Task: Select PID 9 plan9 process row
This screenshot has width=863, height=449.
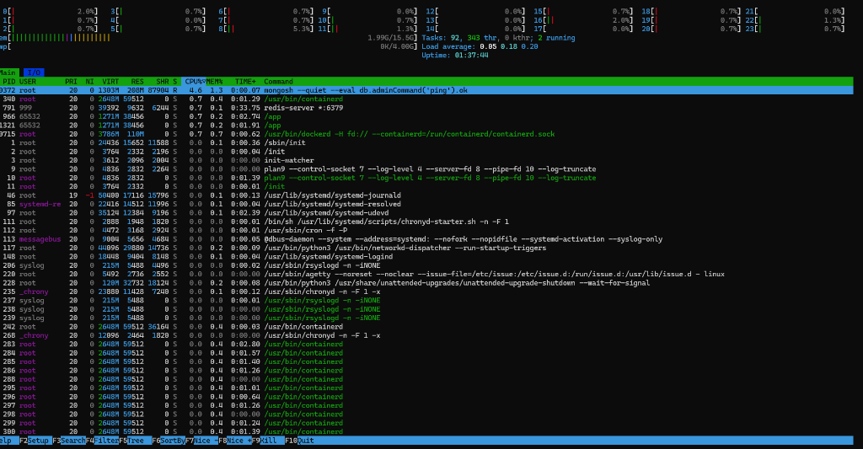Action: pyautogui.click(x=426, y=169)
